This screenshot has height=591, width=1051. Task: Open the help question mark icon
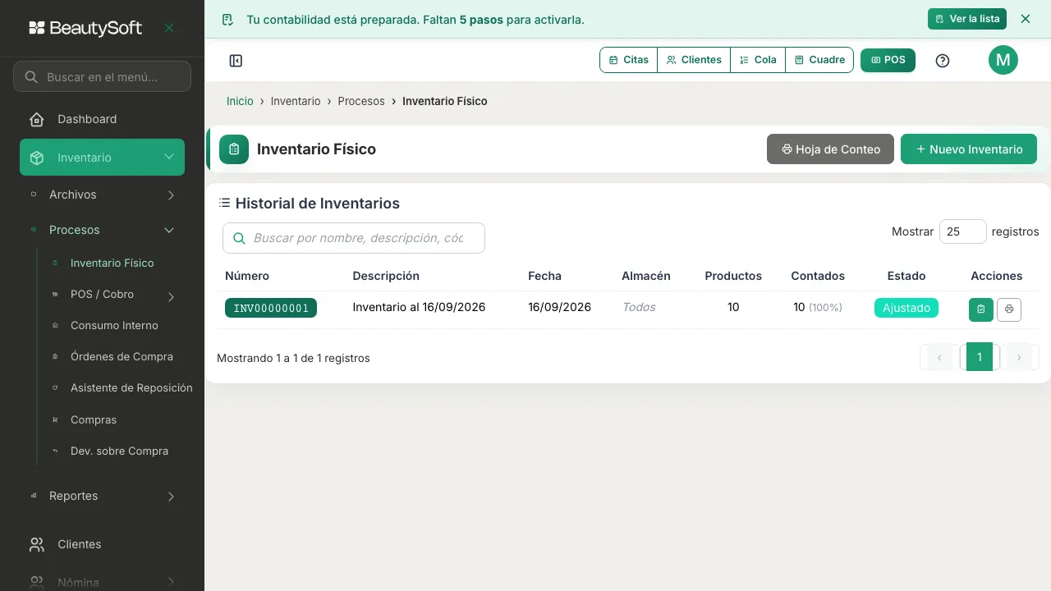click(943, 61)
